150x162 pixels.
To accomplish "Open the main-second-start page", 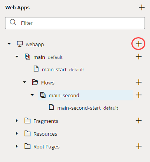I will (79, 108).
